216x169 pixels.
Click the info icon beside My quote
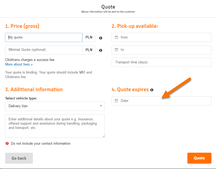point(101,38)
